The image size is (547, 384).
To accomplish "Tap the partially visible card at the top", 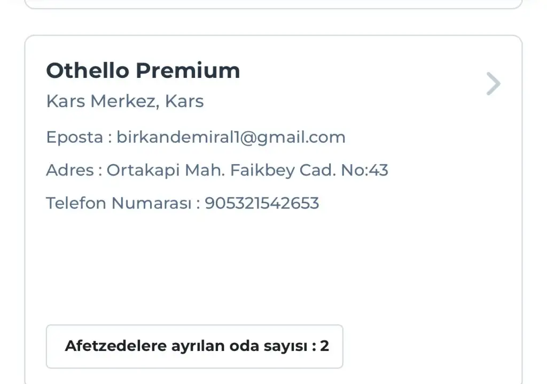I will 272,4.
